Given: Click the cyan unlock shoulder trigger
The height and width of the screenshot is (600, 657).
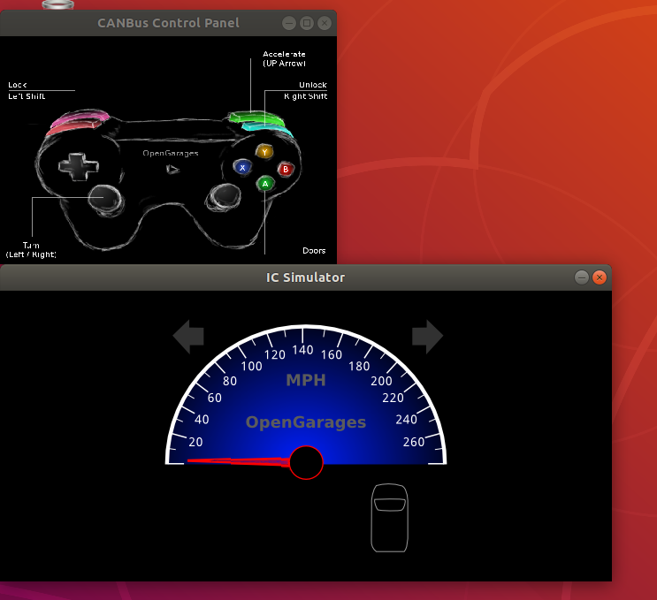Looking at the screenshot, I should (x=267, y=128).
